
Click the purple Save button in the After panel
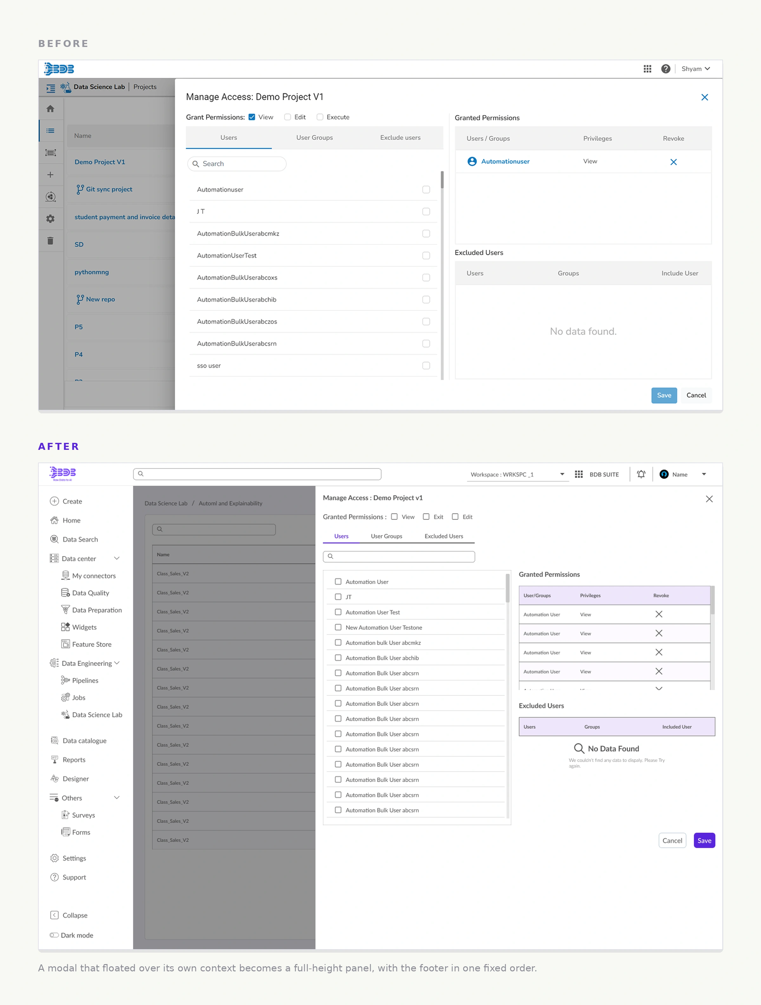click(x=704, y=841)
